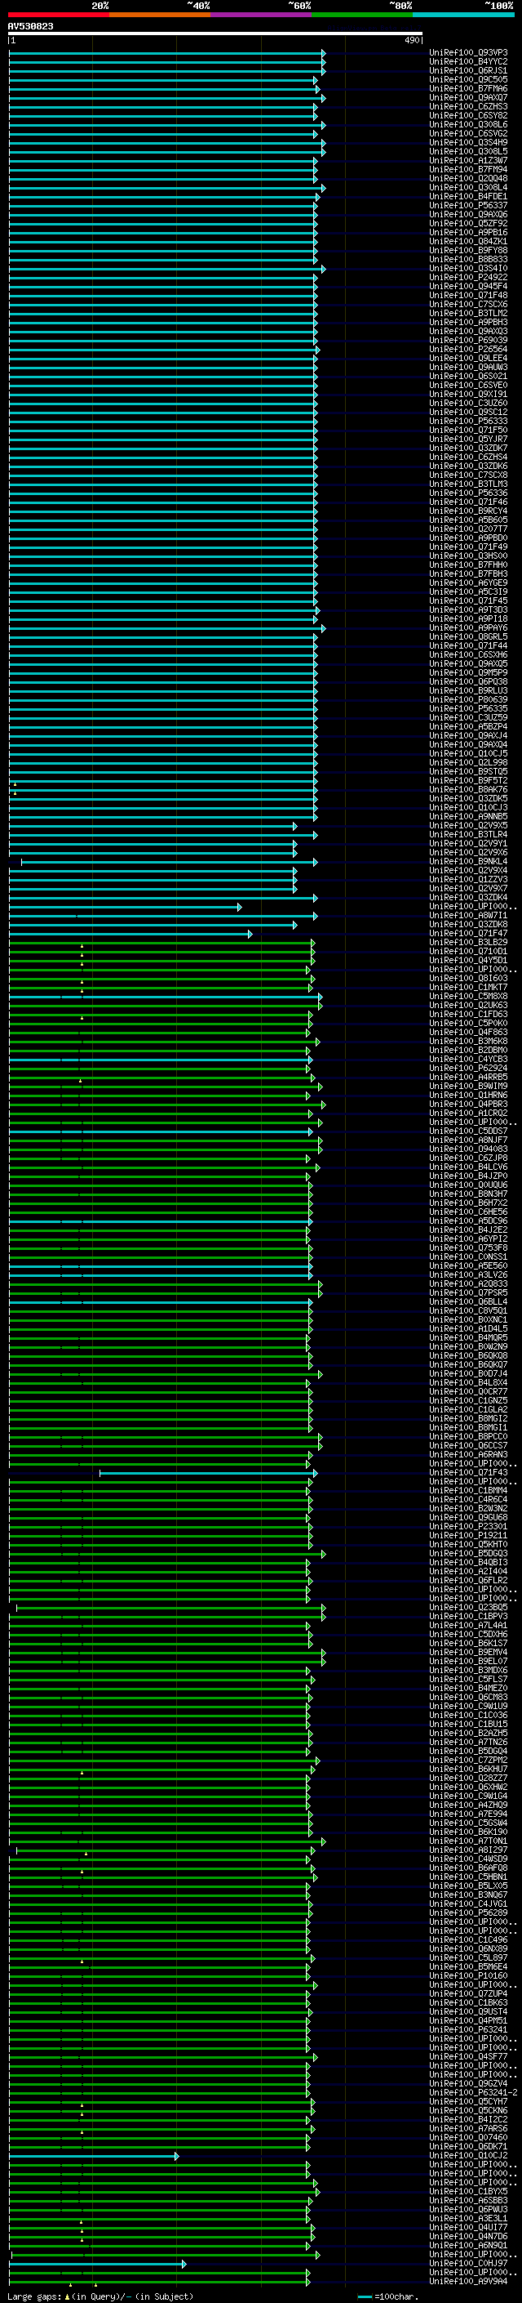The image size is (522, 2303).
Task: Click the 490 query end position label
Action: 412,40
